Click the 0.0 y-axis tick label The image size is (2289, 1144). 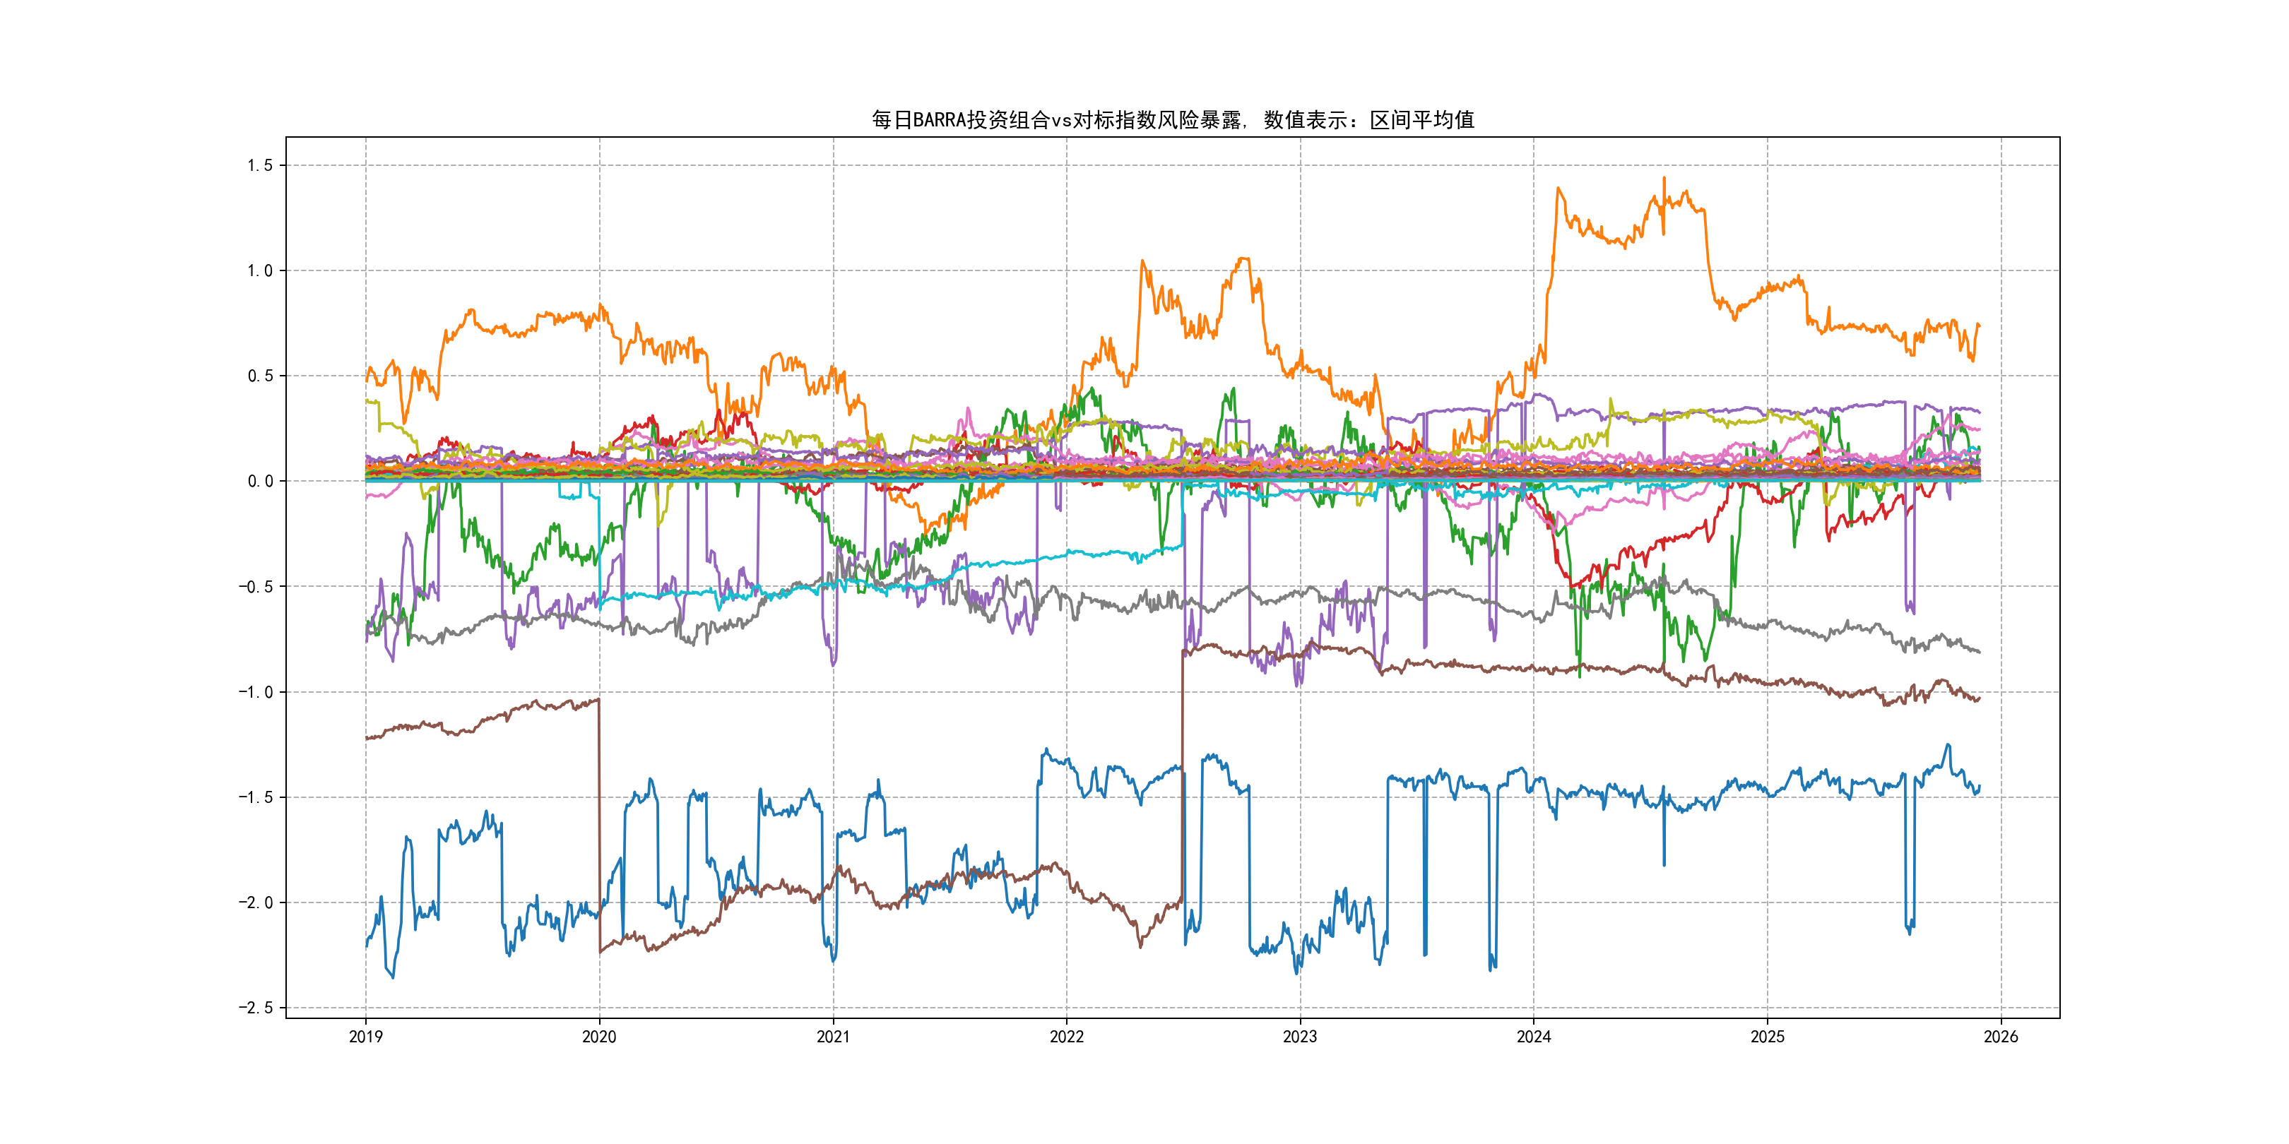[x=259, y=482]
